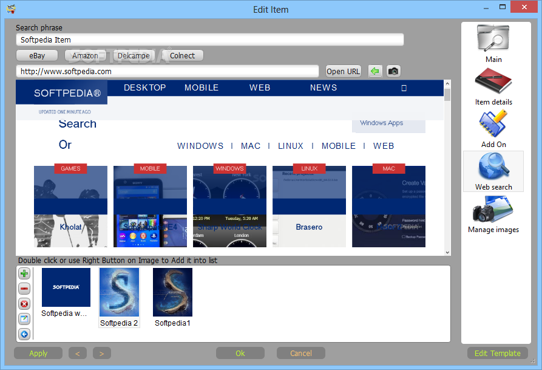The image size is (542, 370).
Task: Click the green plus add image icon
Action: click(x=24, y=273)
